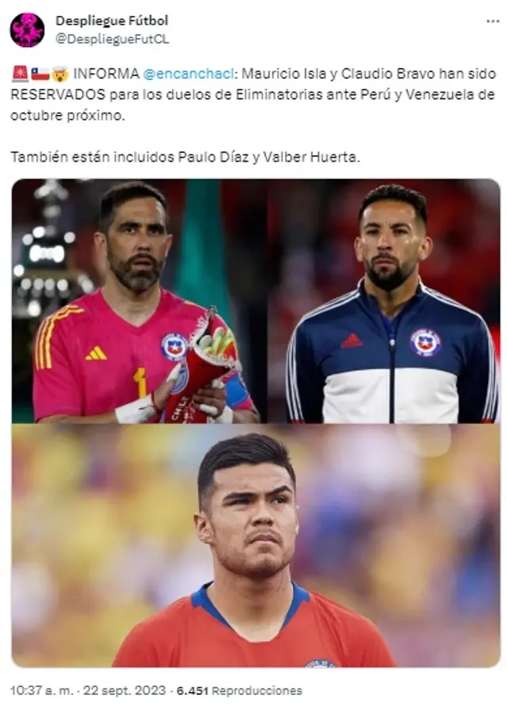The height and width of the screenshot is (710, 507).
Task: Open the three-dot more options menu
Action: [x=493, y=21]
